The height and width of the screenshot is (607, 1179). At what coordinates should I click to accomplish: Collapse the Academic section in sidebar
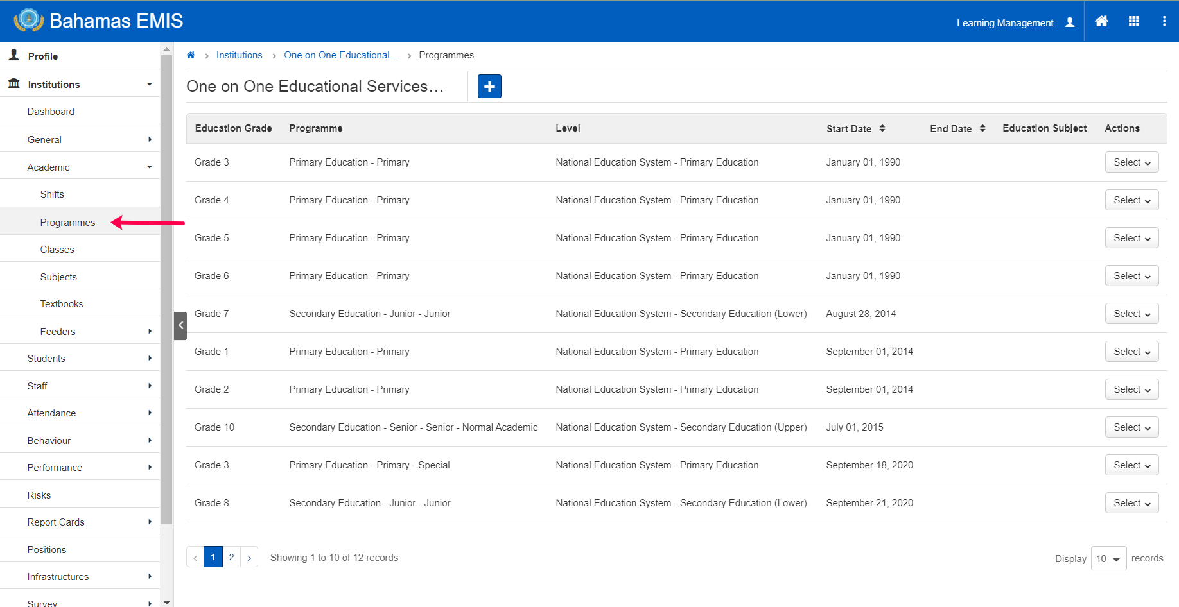80,167
